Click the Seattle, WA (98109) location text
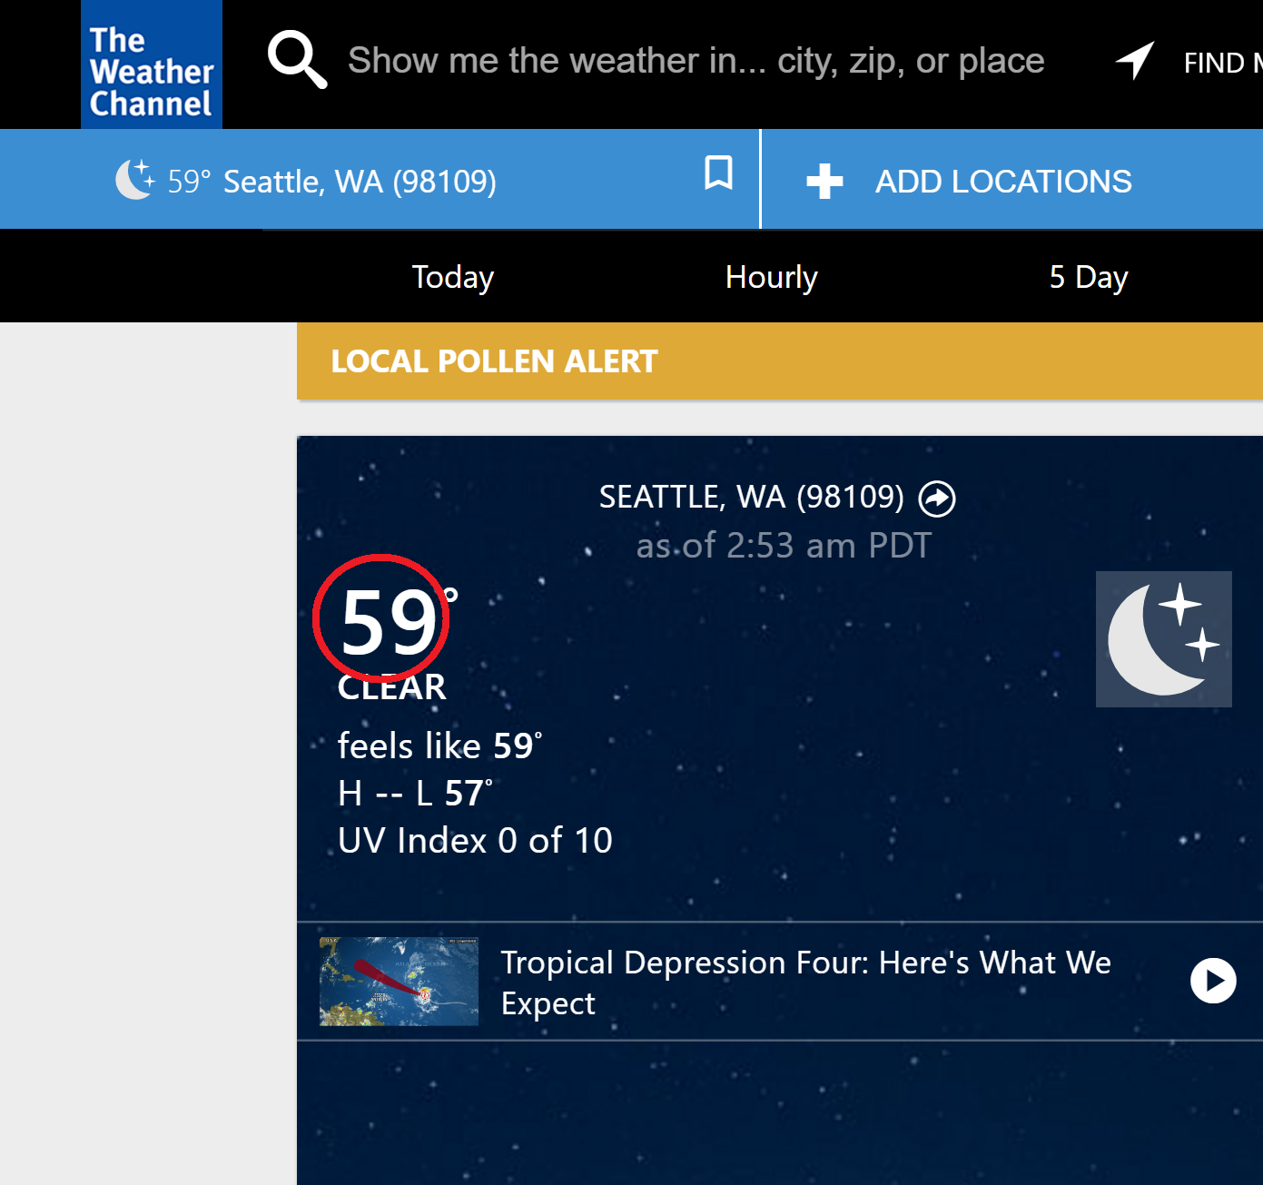This screenshot has height=1185, width=1263. (x=360, y=182)
